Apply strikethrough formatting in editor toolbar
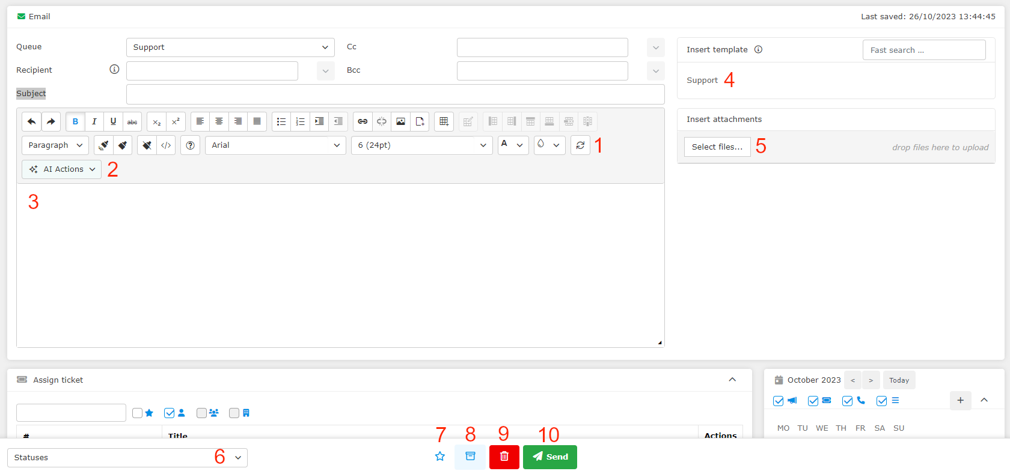Viewport: 1010px width, 474px height. (132, 121)
